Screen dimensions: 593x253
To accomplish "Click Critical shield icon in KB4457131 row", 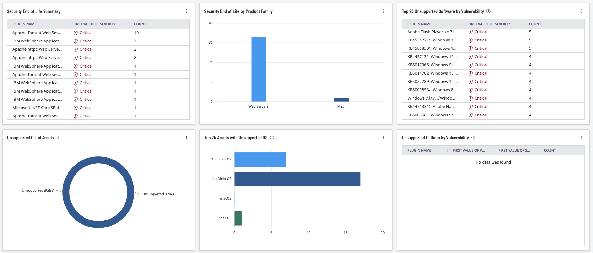I will point(470,57).
